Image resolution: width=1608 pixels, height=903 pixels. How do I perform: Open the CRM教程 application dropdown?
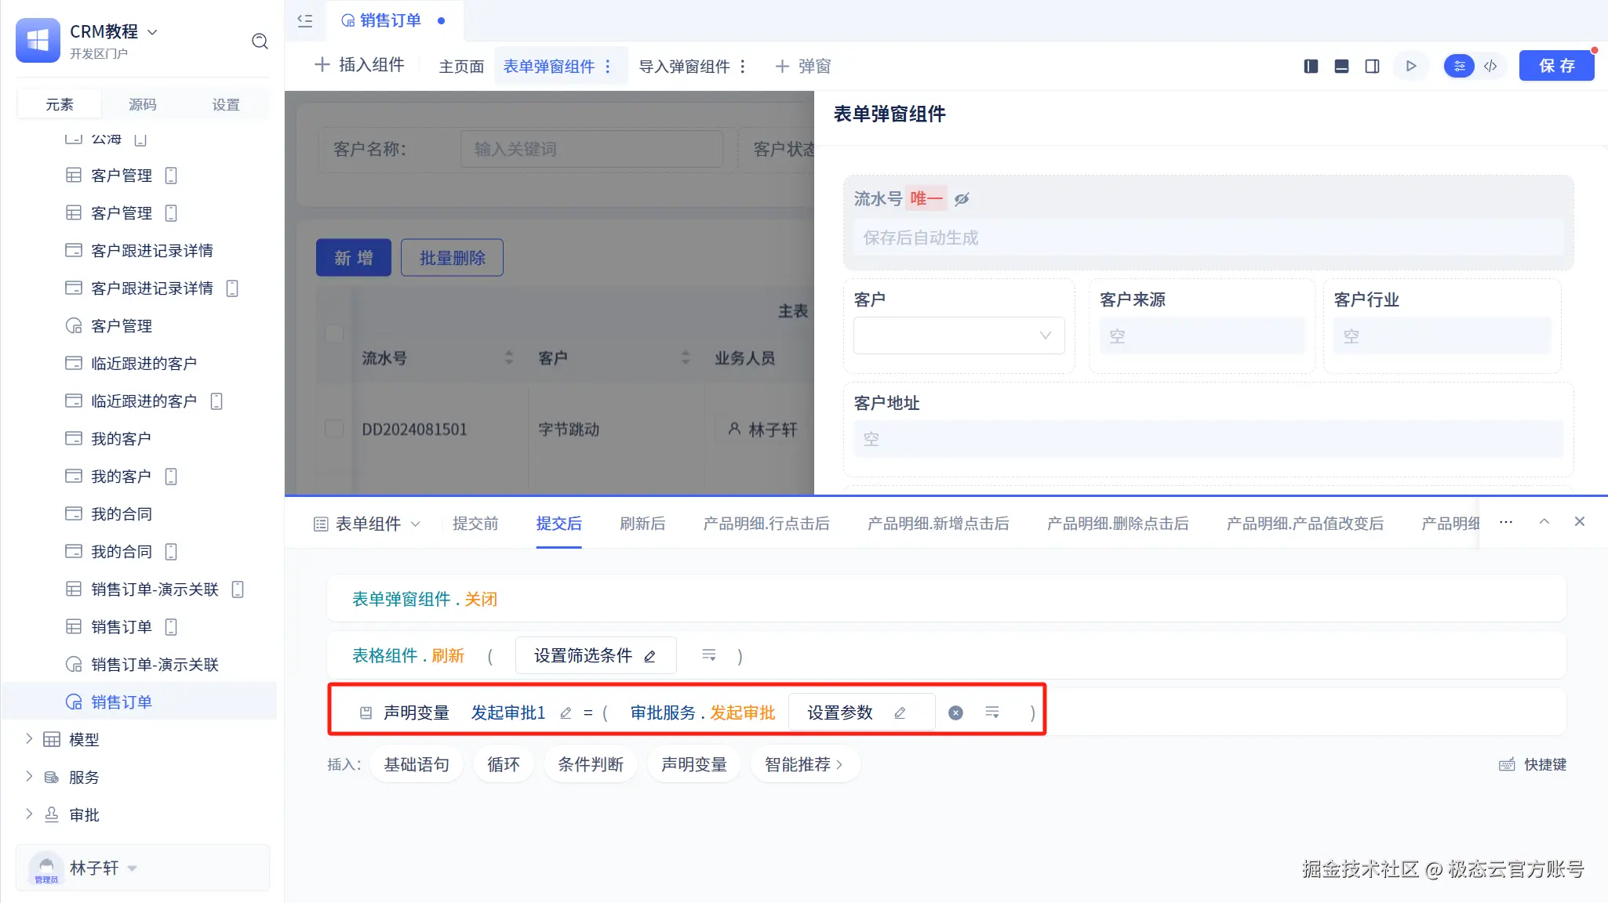(152, 32)
